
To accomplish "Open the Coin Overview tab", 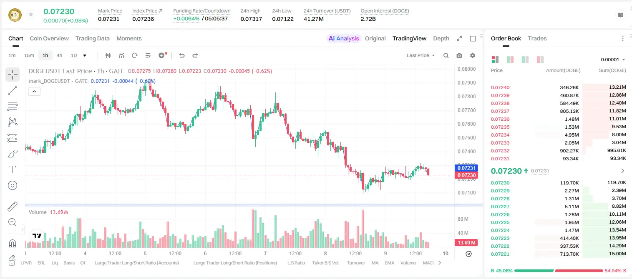I will tap(49, 38).
